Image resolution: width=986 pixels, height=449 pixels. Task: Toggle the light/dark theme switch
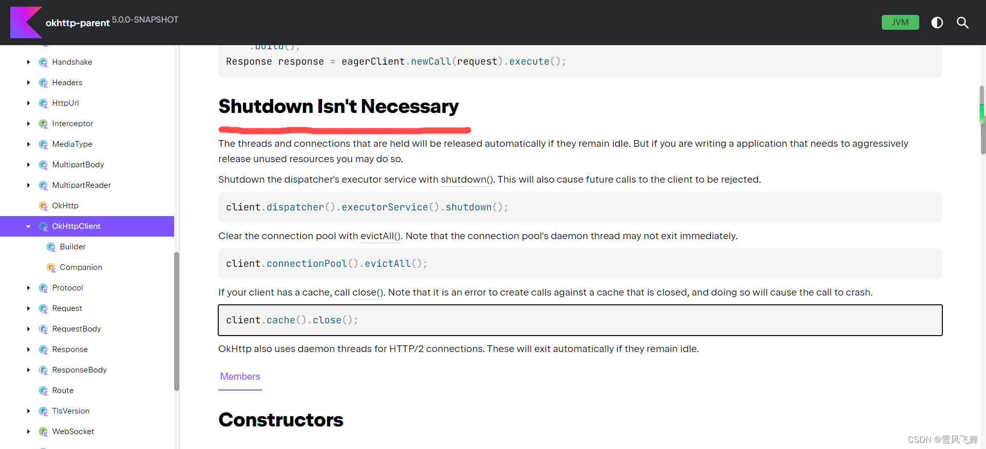pos(937,23)
